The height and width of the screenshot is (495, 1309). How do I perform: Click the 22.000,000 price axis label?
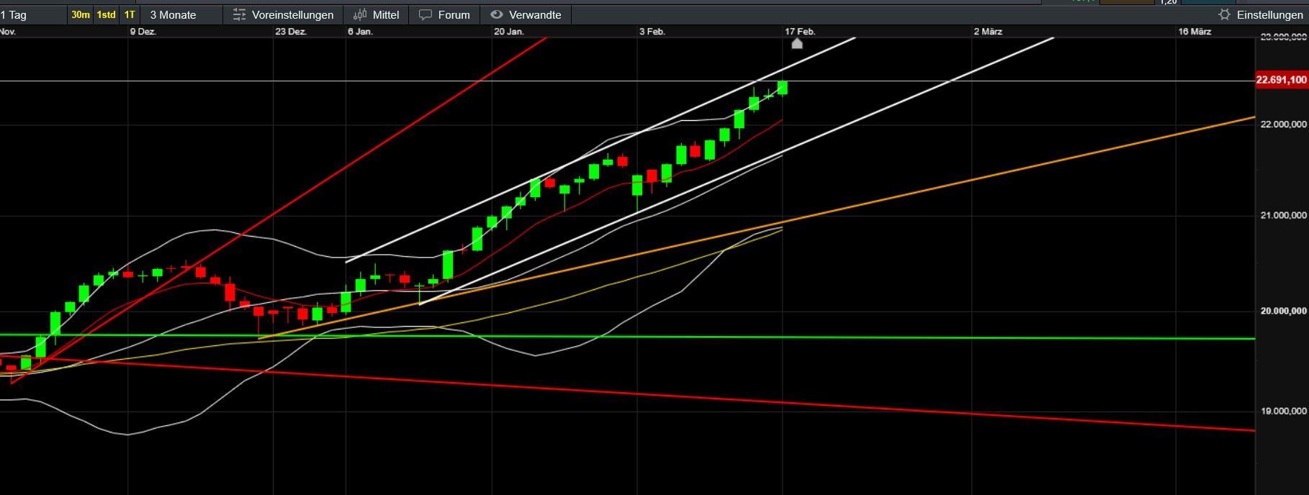click(x=1283, y=124)
